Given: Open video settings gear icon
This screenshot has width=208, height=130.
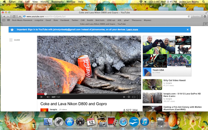Looking at the screenshot, I should pyautogui.click(x=129, y=97).
